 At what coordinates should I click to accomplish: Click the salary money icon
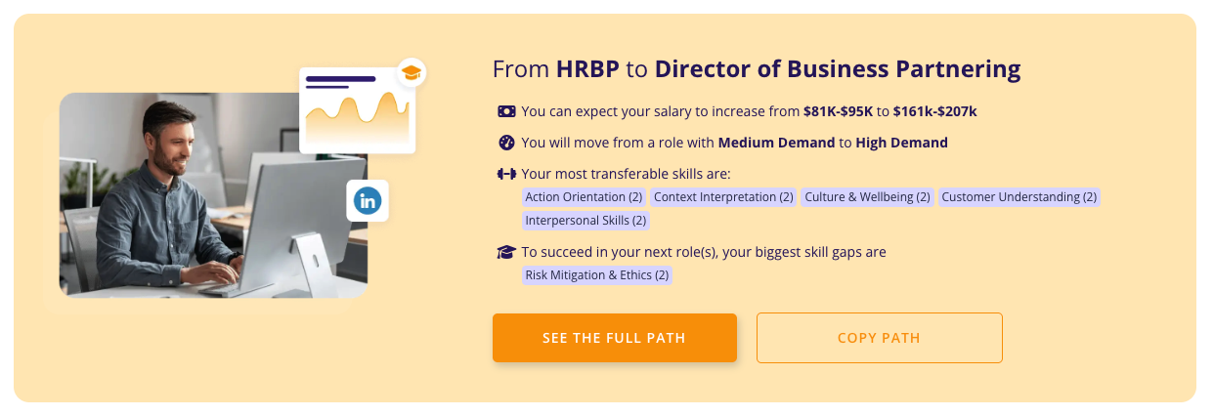coord(505,111)
